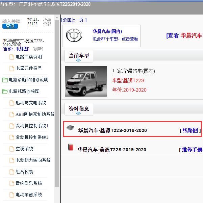
Task: Click the 厂家:华晨汽车(国内) text
Action: click(134, 71)
